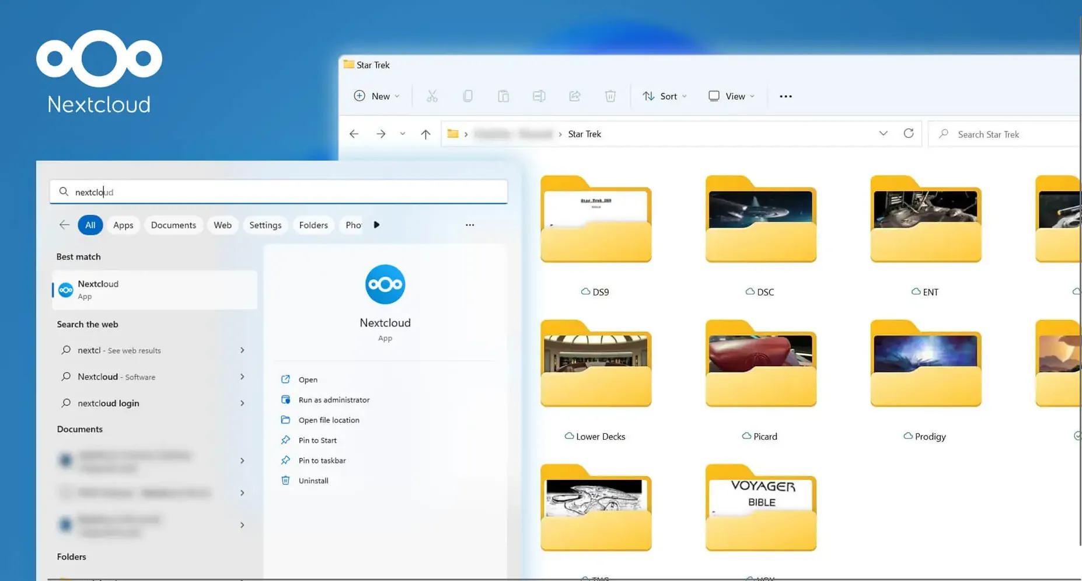Viewport: 1082px width, 581px height.
Task: Click the Delete trash icon in Explorer toolbar
Action: coord(610,96)
